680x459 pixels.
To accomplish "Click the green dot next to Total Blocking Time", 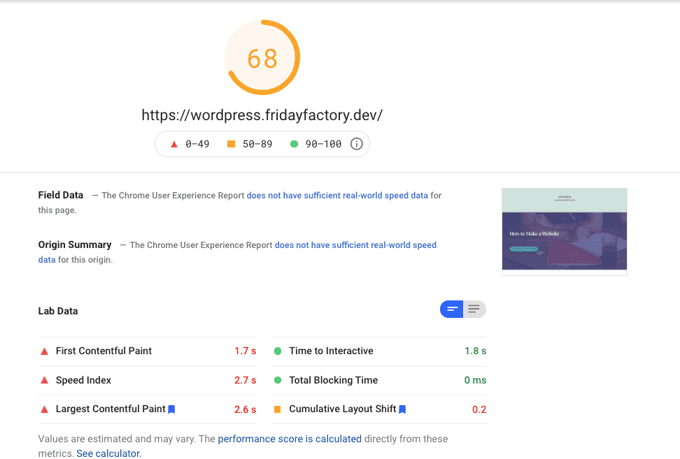I will point(278,380).
